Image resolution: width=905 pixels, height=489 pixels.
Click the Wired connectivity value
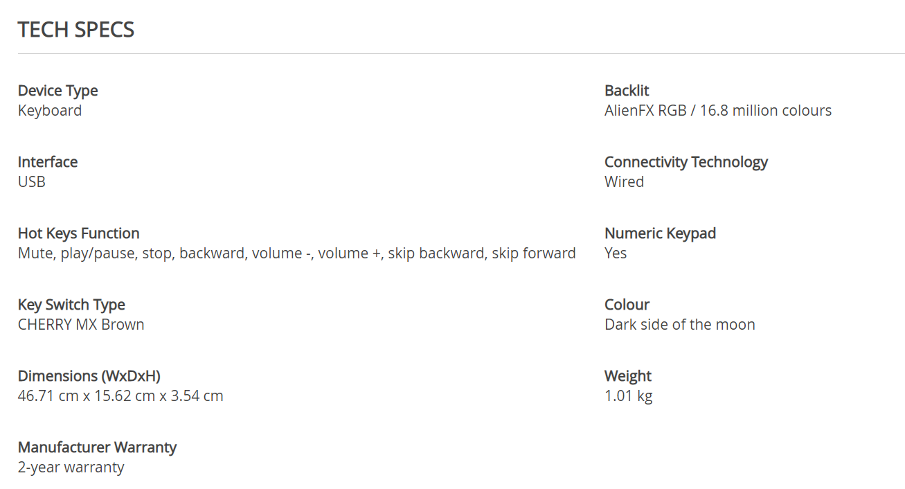(624, 181)
